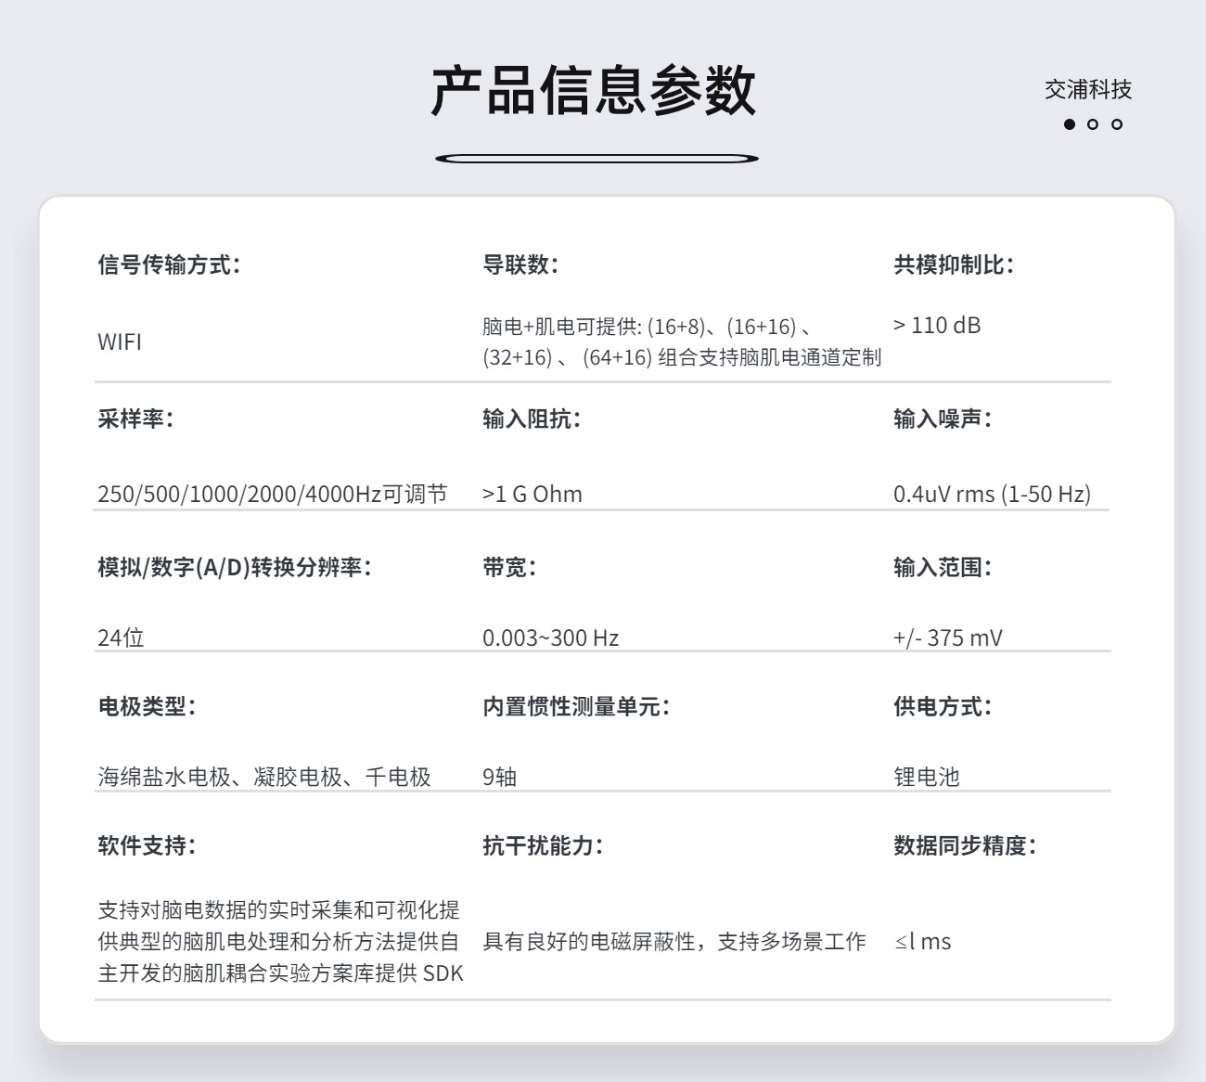Viewport: 1206px width, 1082px height.
Task: Click the 电极类型 heading
Action: [147, 706]
